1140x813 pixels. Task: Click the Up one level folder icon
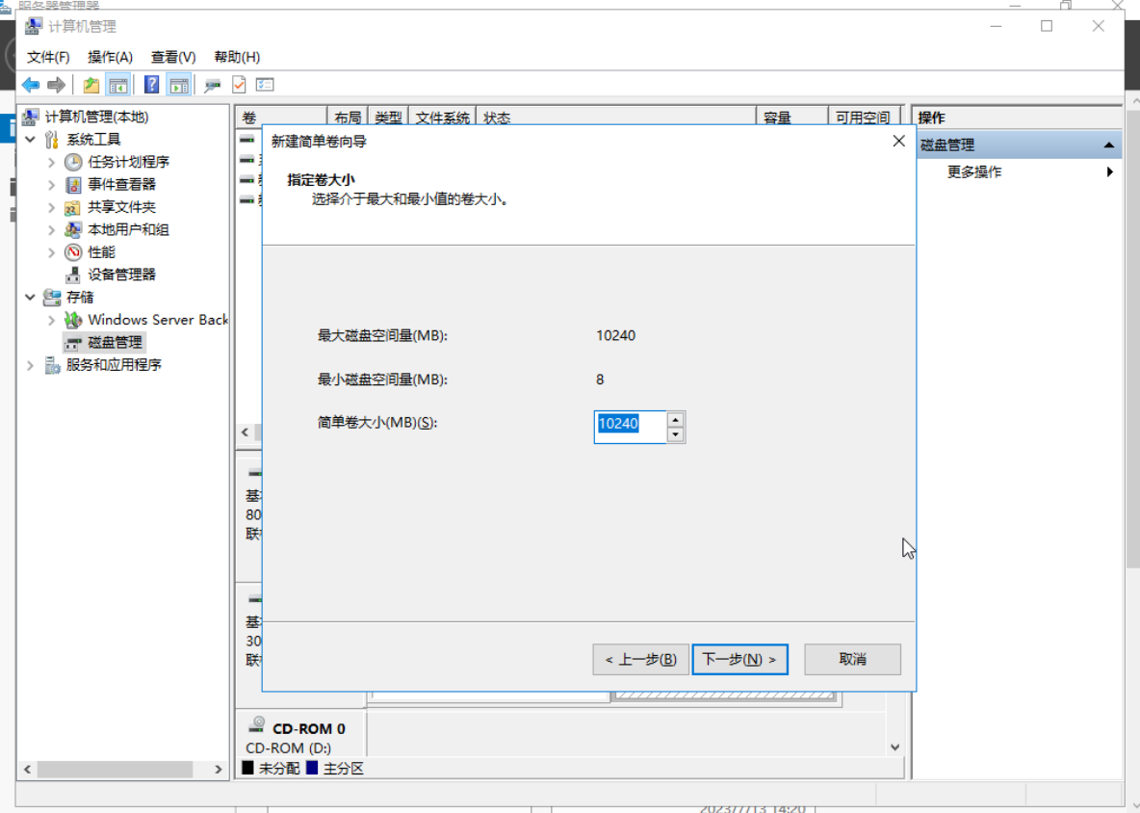pos(91,85)
